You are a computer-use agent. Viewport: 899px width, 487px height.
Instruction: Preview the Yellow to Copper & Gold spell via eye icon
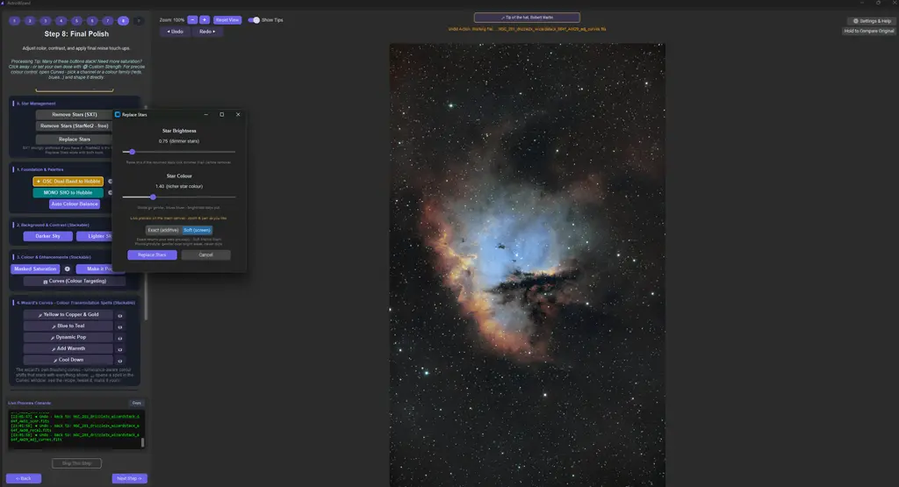119,316
